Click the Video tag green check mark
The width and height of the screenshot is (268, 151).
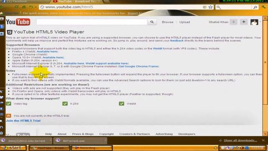coord(8,104)
